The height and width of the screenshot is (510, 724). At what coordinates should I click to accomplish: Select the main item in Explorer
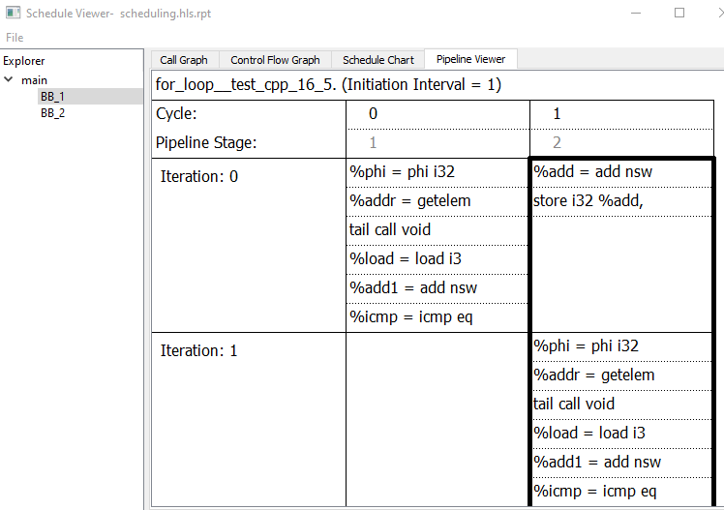tap(35, 79)
